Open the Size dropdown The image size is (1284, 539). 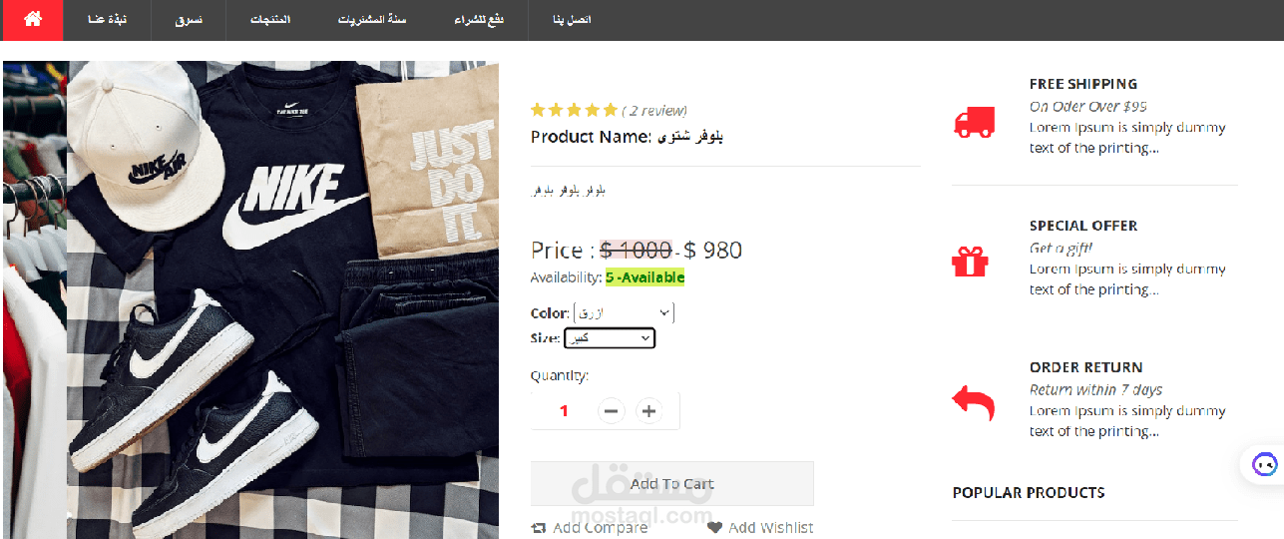tap(610, 338)
